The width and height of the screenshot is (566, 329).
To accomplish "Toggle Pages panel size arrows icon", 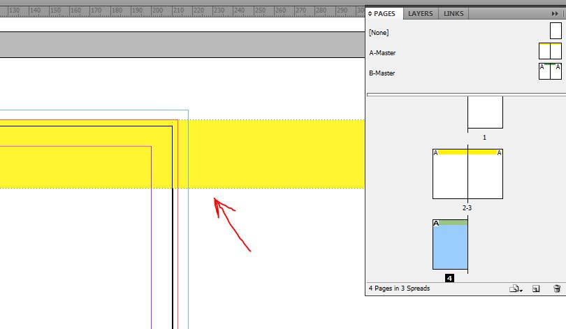I will click(370, 14).
